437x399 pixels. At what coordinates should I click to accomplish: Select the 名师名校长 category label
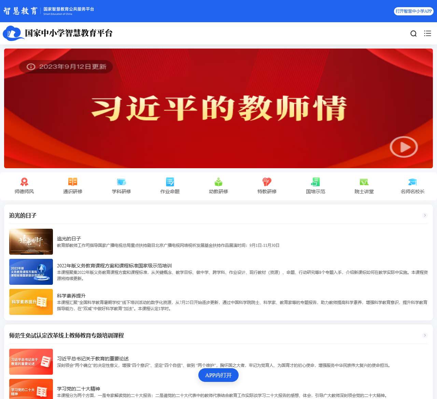pyautogui.click(x=413, y=191)
